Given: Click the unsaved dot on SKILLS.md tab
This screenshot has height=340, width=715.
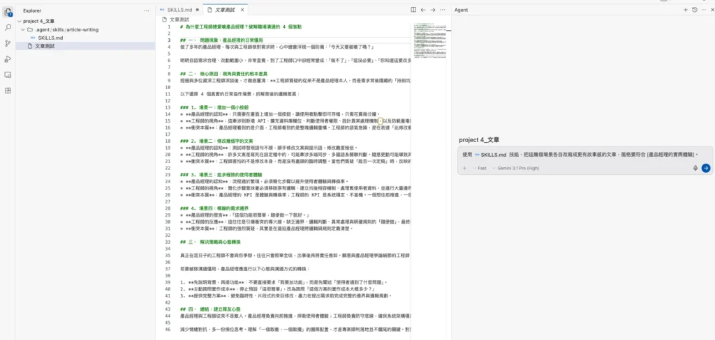Looking at the screenshot, I should 197,10.
